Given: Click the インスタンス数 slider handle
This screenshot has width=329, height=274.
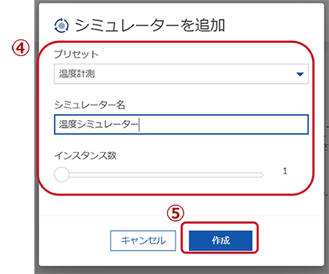Looking at the screenshot, I should coord(61,174).
